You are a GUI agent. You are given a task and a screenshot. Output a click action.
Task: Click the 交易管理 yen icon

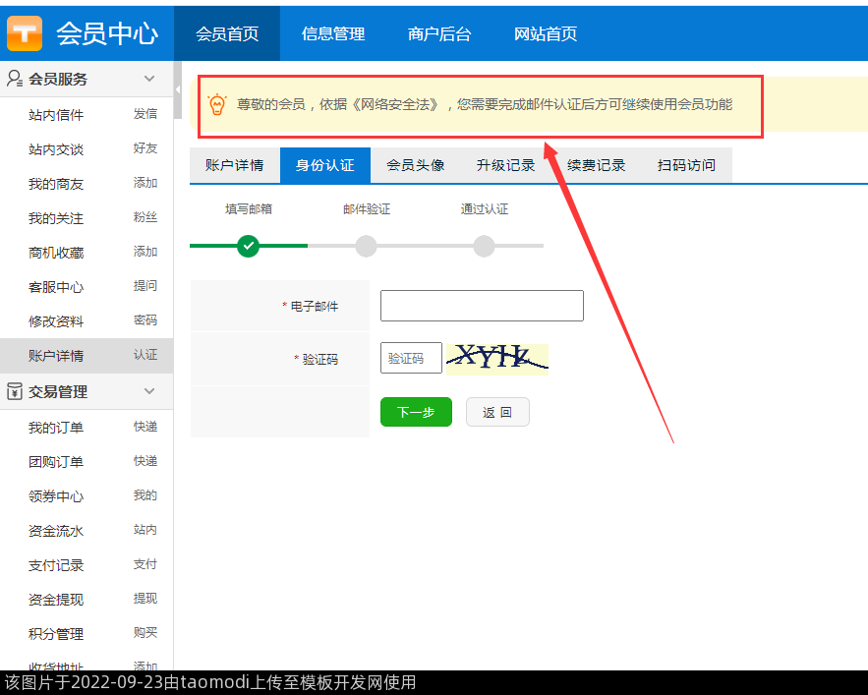tap(15, 391)
